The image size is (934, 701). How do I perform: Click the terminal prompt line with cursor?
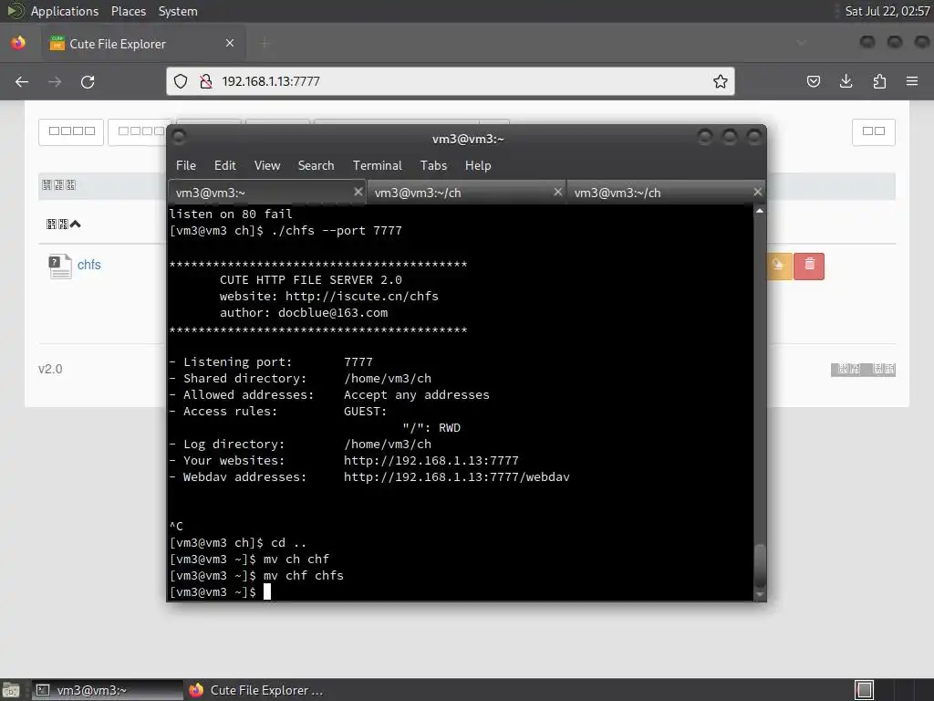pos(220,591)
